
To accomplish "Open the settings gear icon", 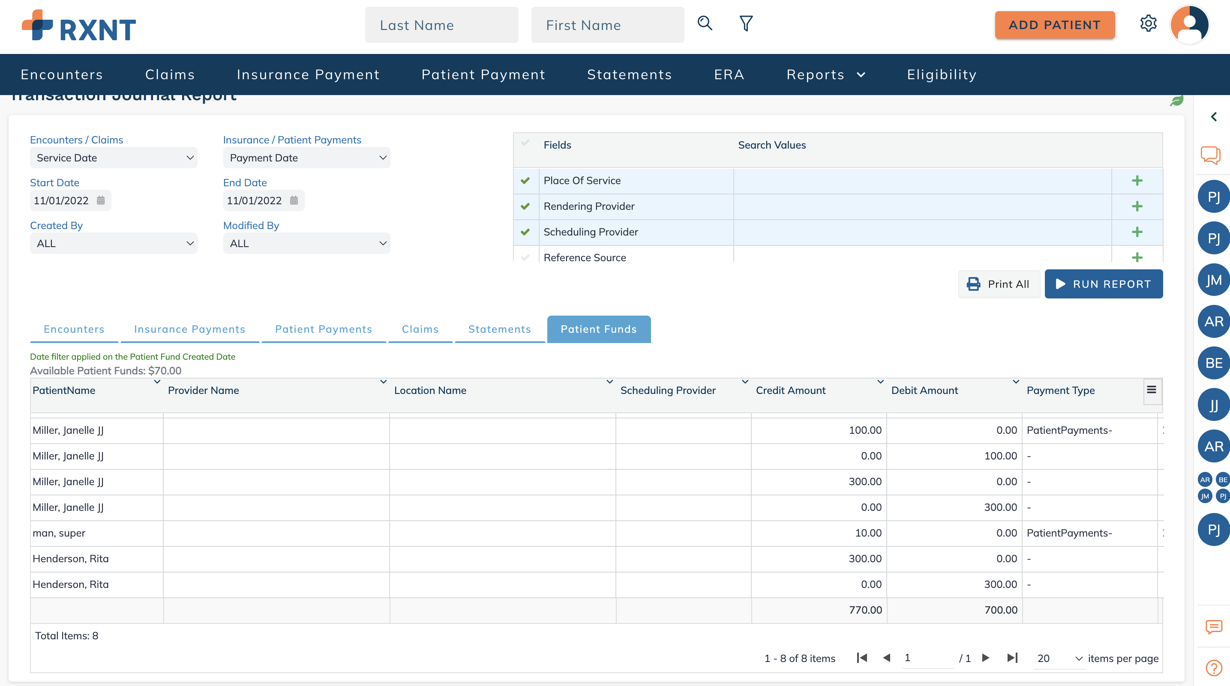I will click(1148, 24).
